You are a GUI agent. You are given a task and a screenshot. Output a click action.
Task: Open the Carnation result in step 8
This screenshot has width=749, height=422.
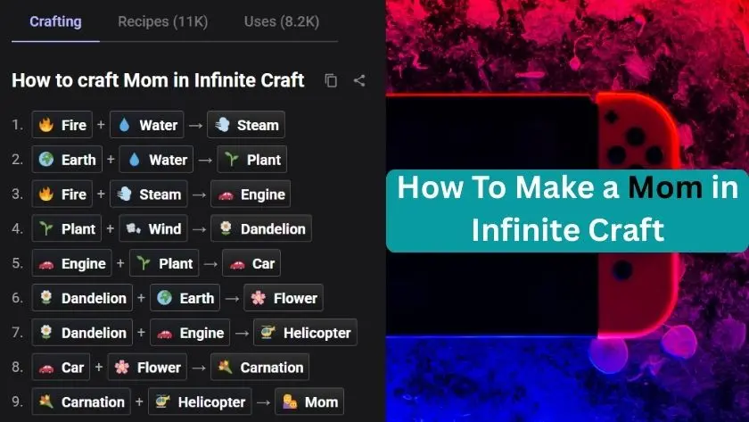coord(260,367)
